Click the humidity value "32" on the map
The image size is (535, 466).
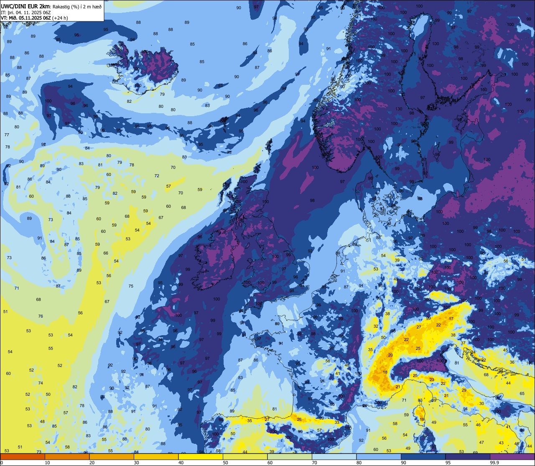[376, 326]
